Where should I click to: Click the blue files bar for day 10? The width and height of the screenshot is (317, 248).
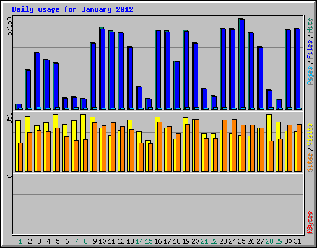point(103,69)
